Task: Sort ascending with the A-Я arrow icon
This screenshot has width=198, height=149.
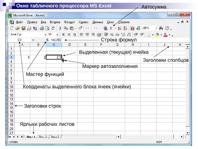Action: [x=119, y=28]
